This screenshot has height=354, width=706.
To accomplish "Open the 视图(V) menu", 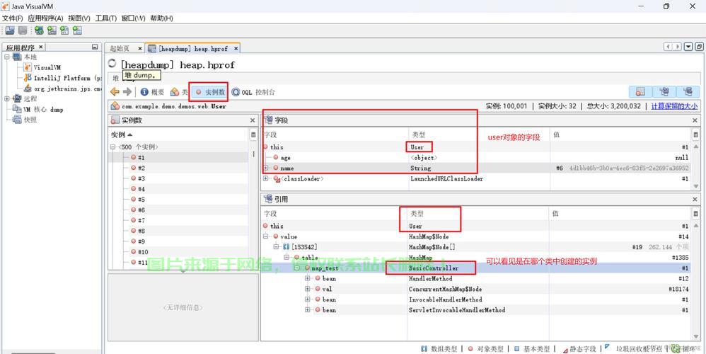I will tap(79, 18).
